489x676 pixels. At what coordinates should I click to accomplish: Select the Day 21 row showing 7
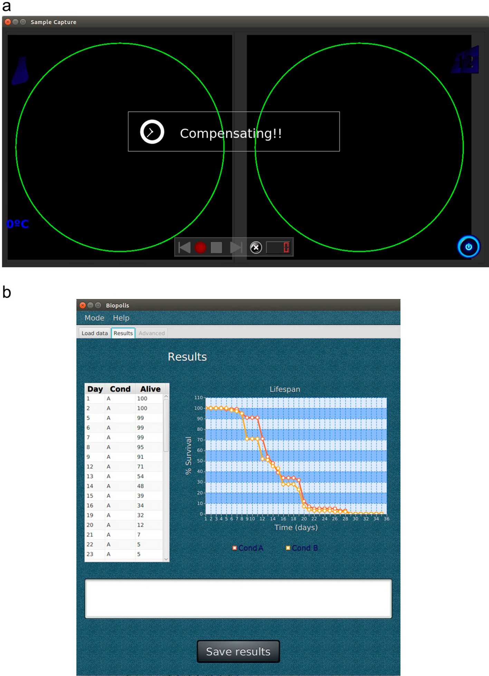[124, 534]
